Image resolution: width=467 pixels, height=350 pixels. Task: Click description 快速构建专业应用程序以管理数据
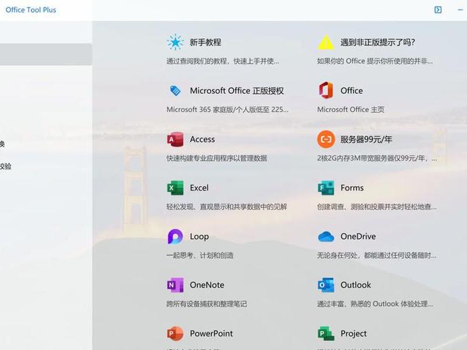[217, 158]
